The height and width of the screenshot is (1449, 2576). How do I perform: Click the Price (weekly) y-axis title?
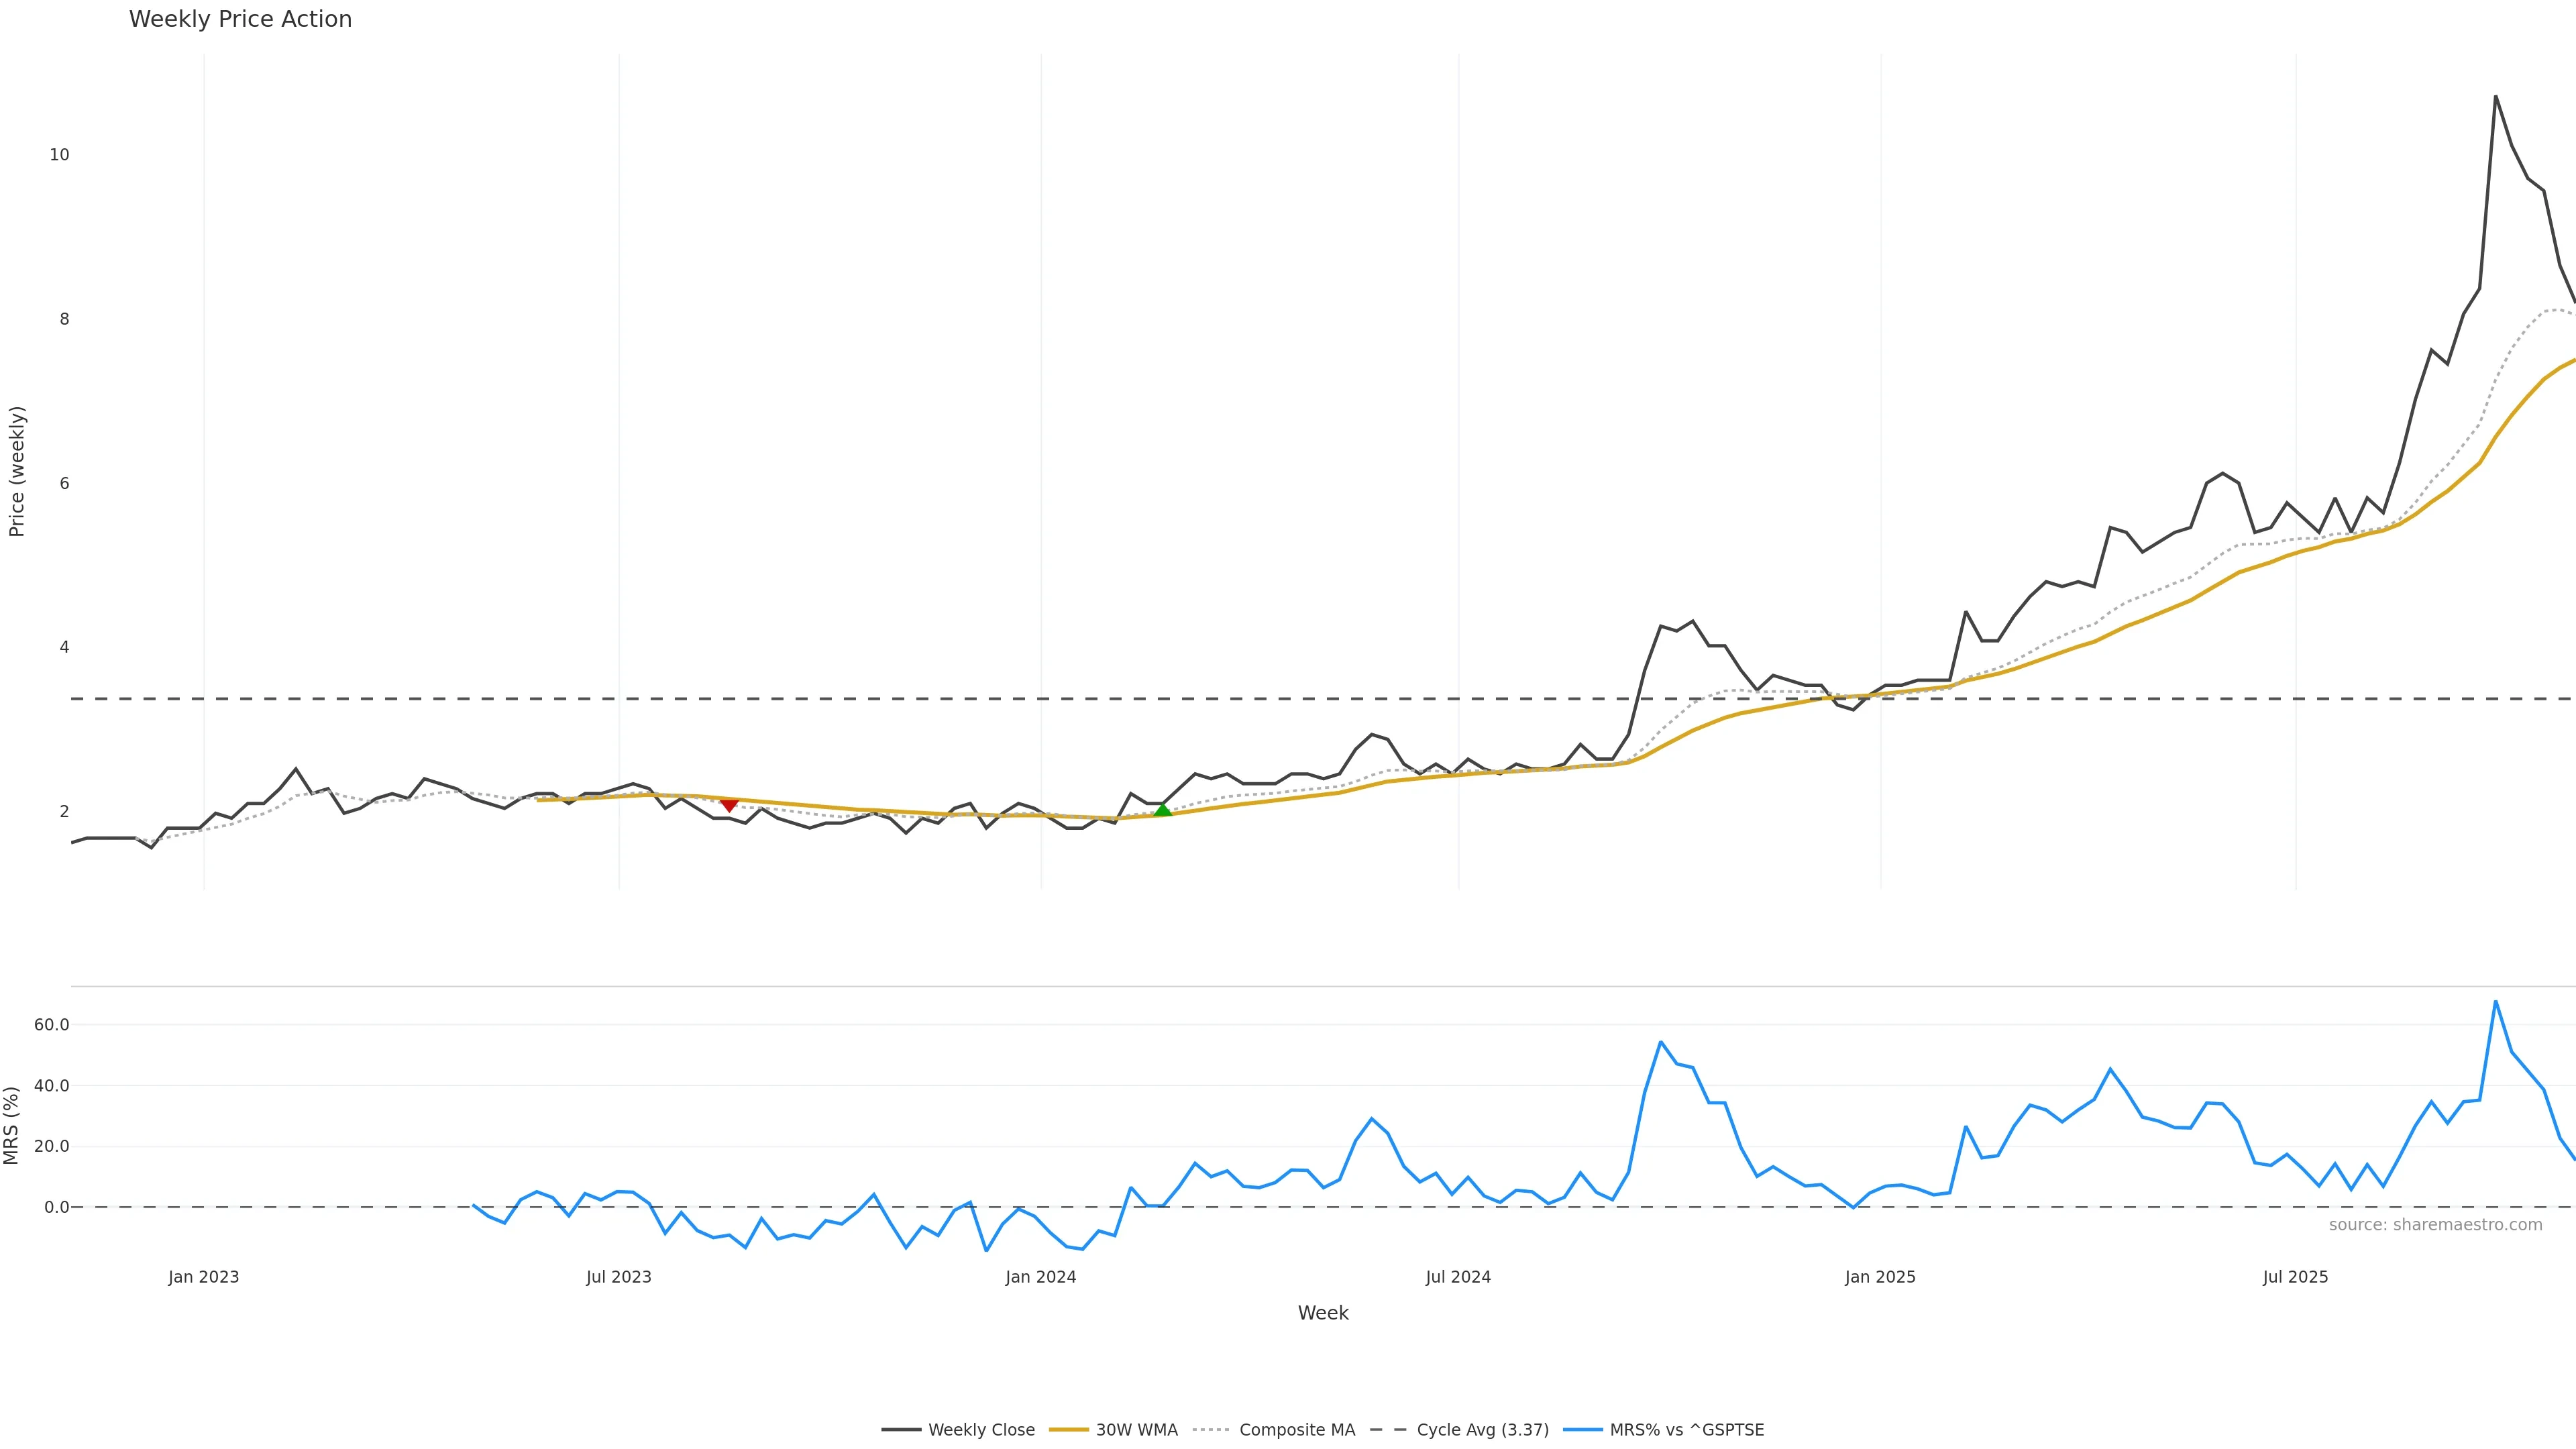(x=17, y=471)
